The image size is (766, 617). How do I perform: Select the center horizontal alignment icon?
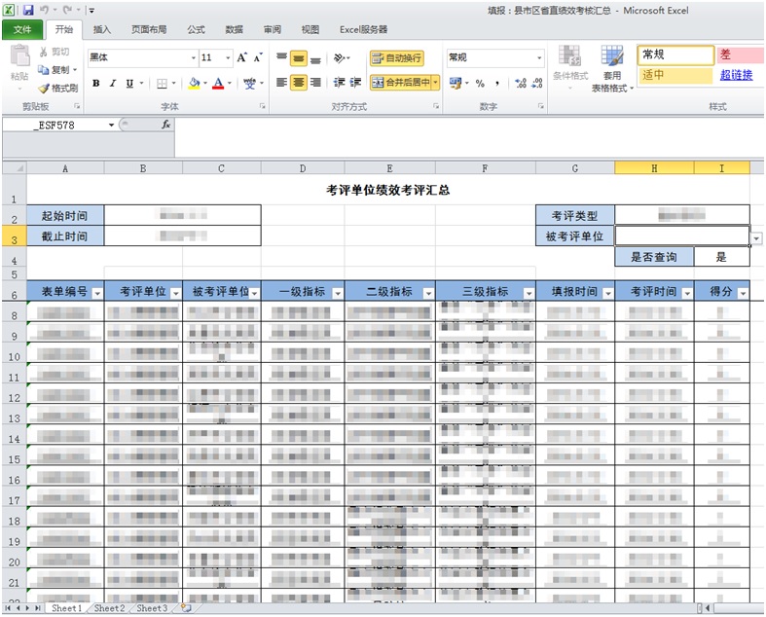(x=300, y=84)
